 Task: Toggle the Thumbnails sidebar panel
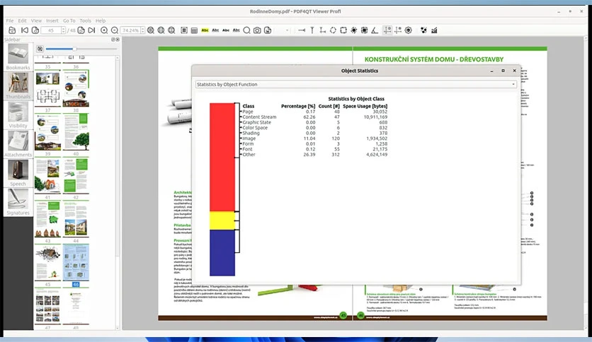tap(18, 86)
